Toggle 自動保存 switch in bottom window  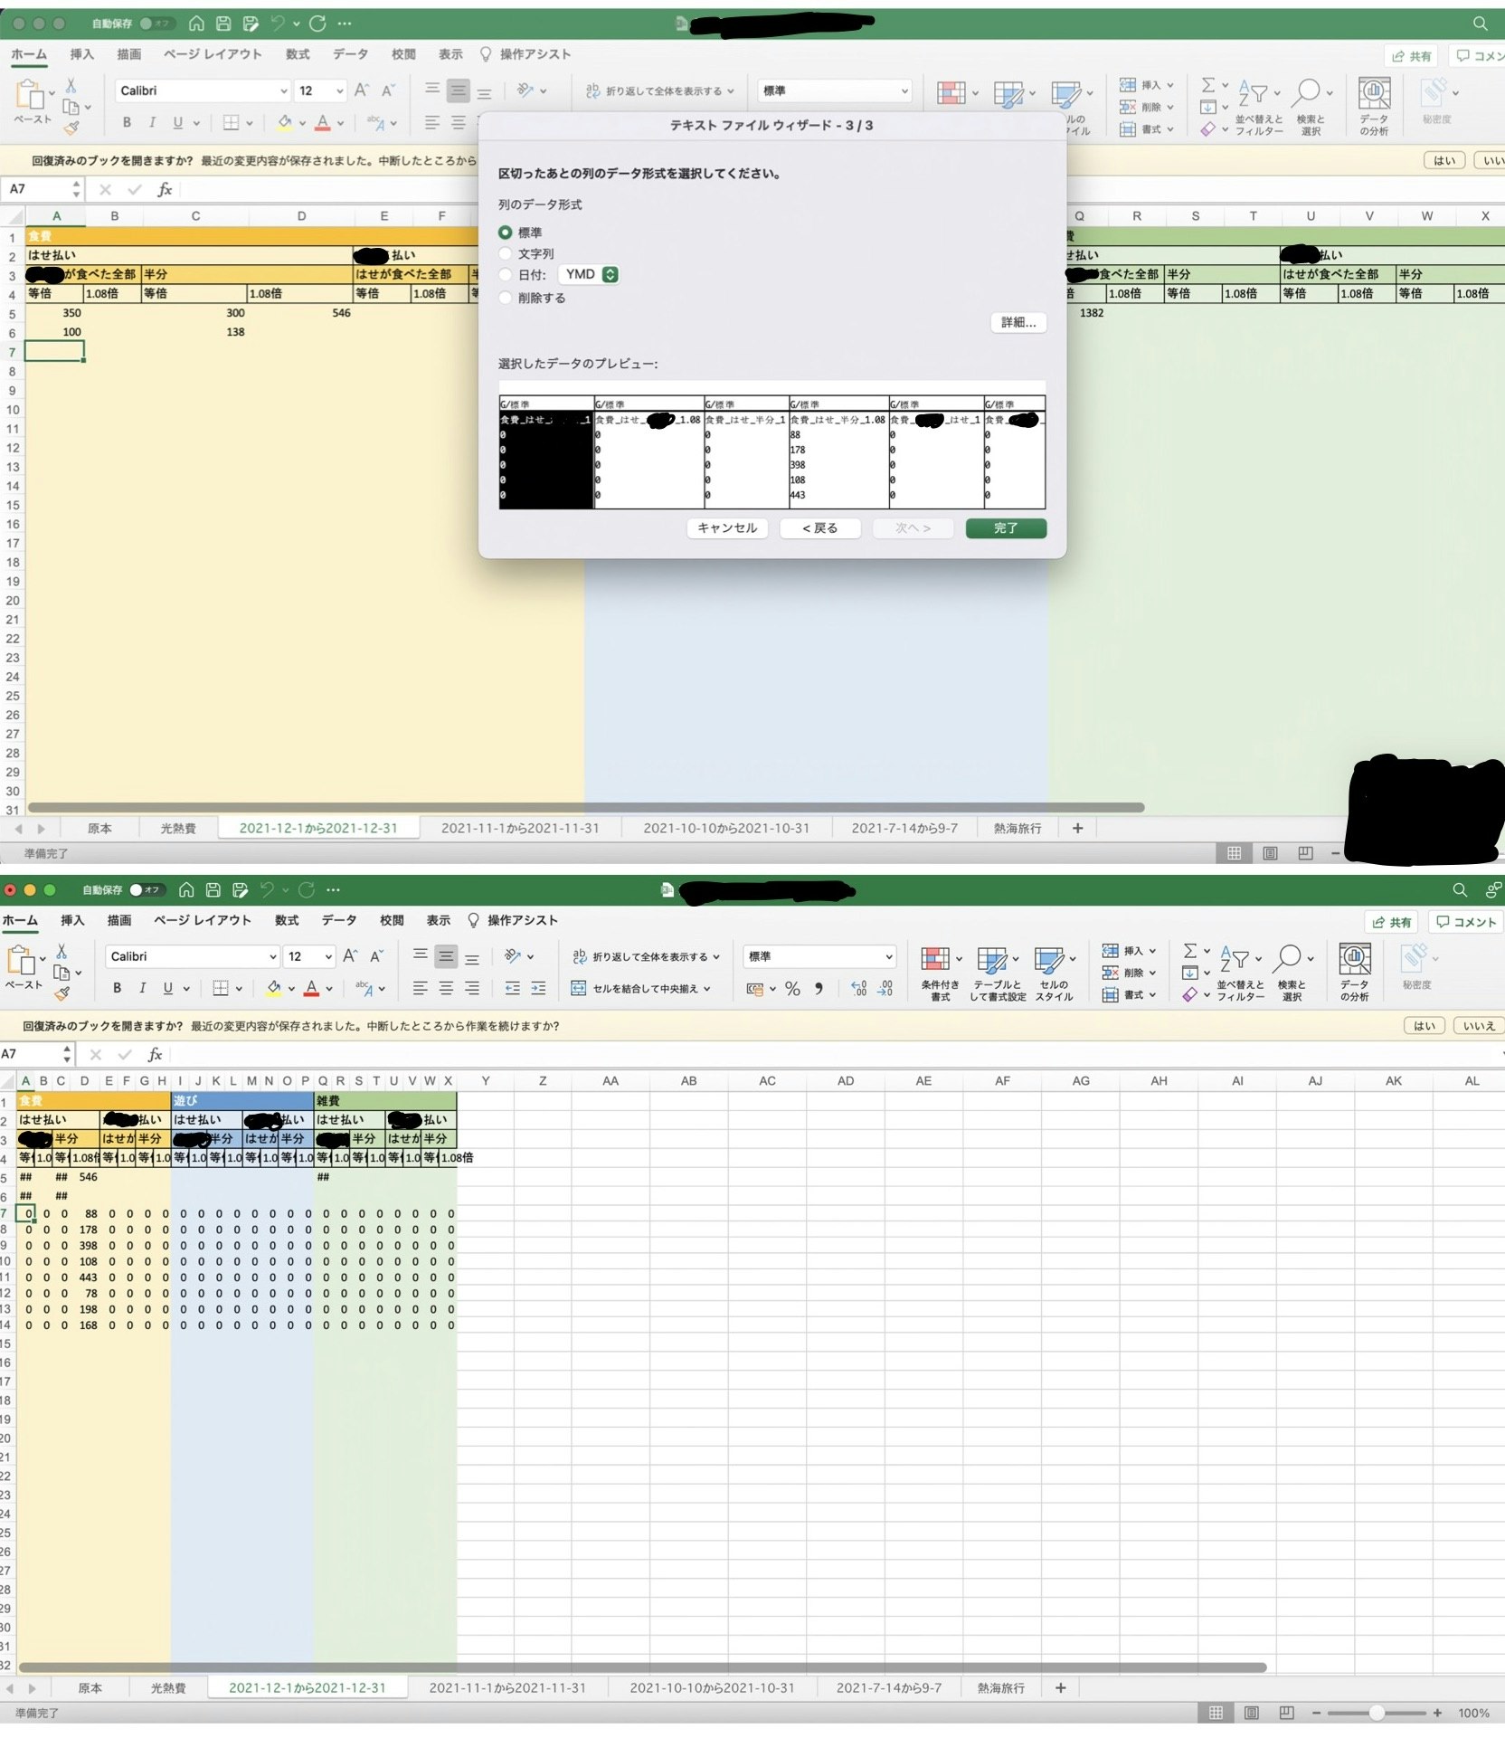(147, 889)
